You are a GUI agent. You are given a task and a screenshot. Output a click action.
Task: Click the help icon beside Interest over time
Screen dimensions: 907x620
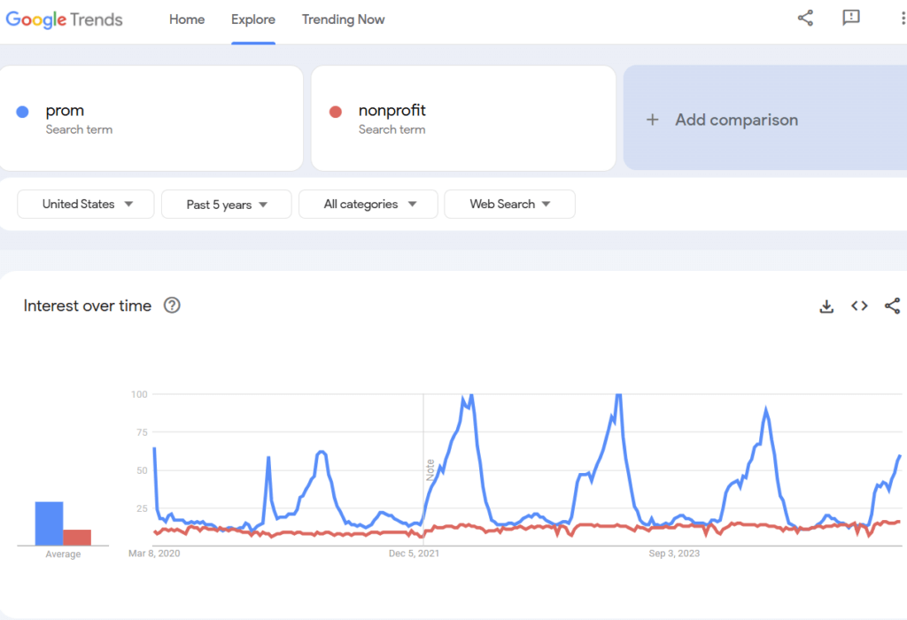[173, 306]
